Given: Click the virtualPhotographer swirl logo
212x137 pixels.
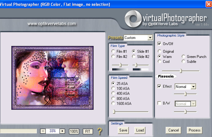Looking at the screenshot, I should click(x=133, y=19).
